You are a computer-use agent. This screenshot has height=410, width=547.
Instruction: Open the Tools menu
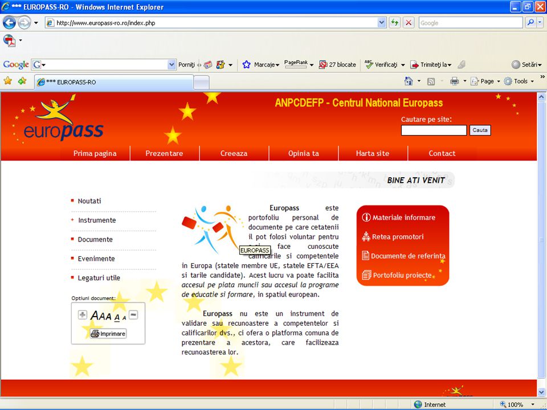pos(519,81)
